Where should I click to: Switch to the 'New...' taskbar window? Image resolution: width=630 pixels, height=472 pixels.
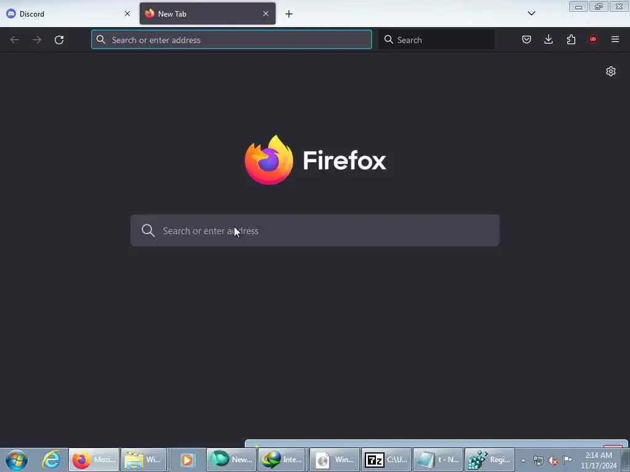coord(231,460)
